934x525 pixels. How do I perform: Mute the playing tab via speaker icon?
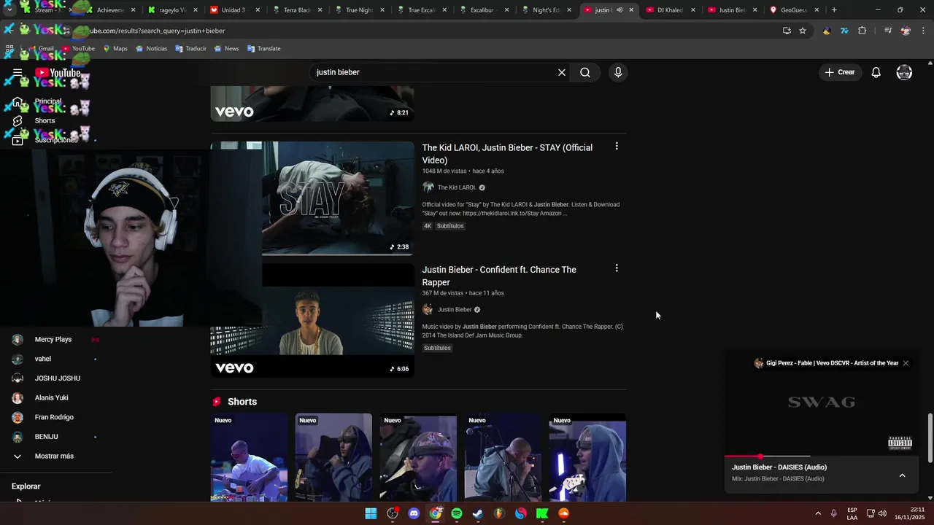(x=620, y=10)
